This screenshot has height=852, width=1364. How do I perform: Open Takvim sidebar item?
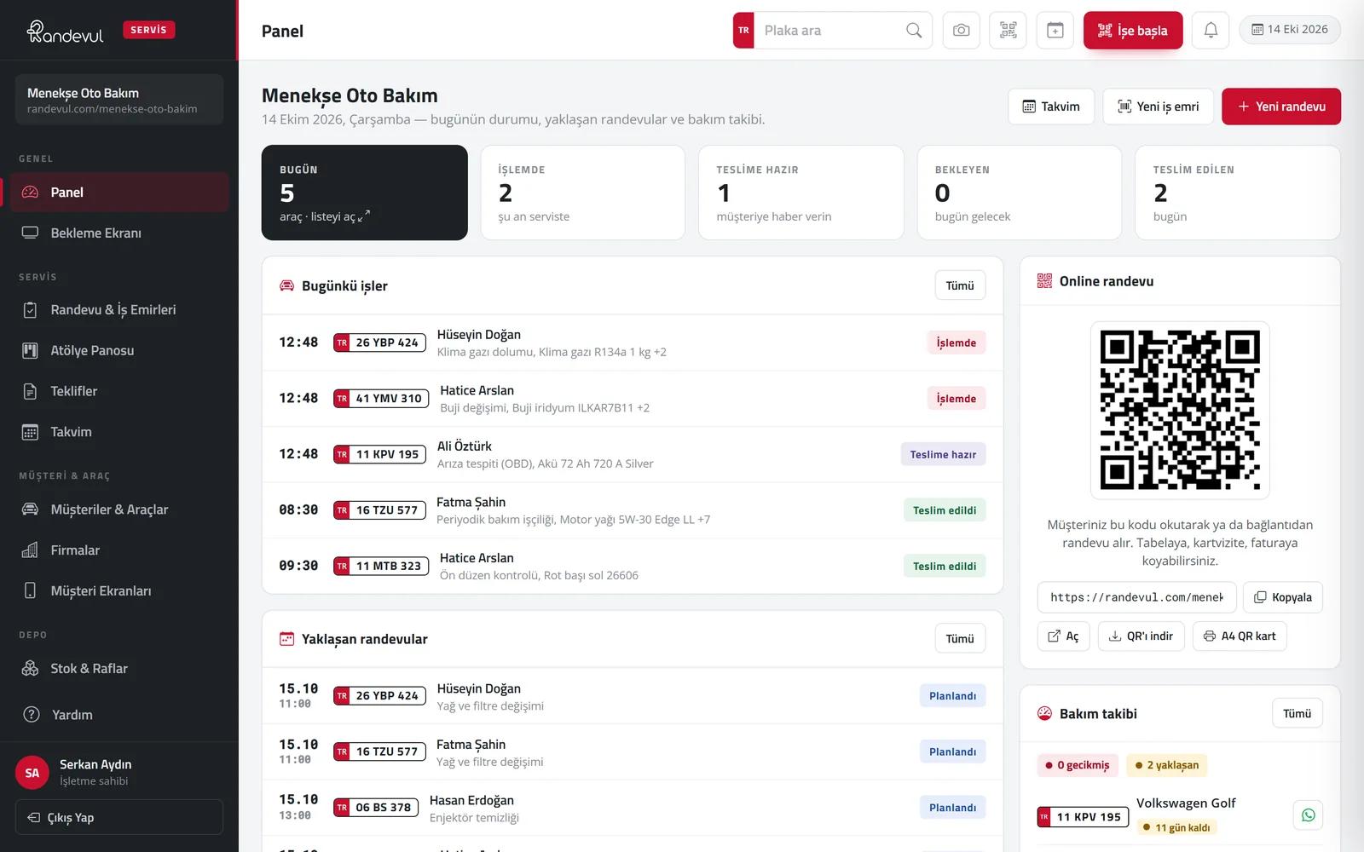tap(119, 432)
